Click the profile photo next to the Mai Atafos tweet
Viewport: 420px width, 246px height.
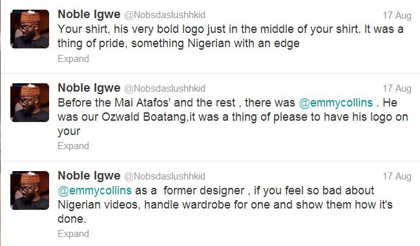pyautogui.click(x=30, y=103)
